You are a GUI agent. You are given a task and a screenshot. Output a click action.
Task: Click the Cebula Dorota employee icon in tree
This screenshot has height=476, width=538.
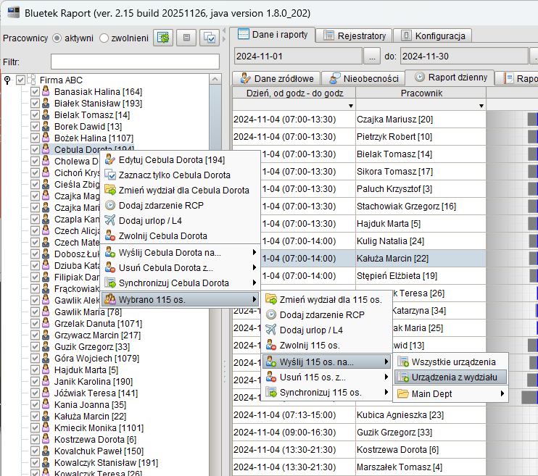click(45, 149)
